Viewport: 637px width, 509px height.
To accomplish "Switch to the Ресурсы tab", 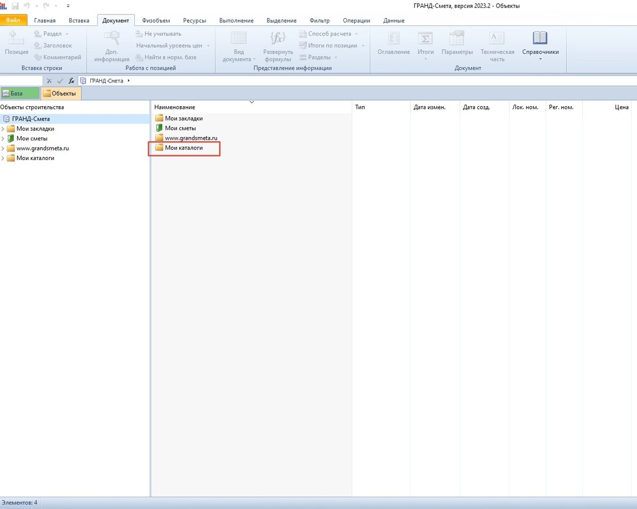I will coord(194,21).
